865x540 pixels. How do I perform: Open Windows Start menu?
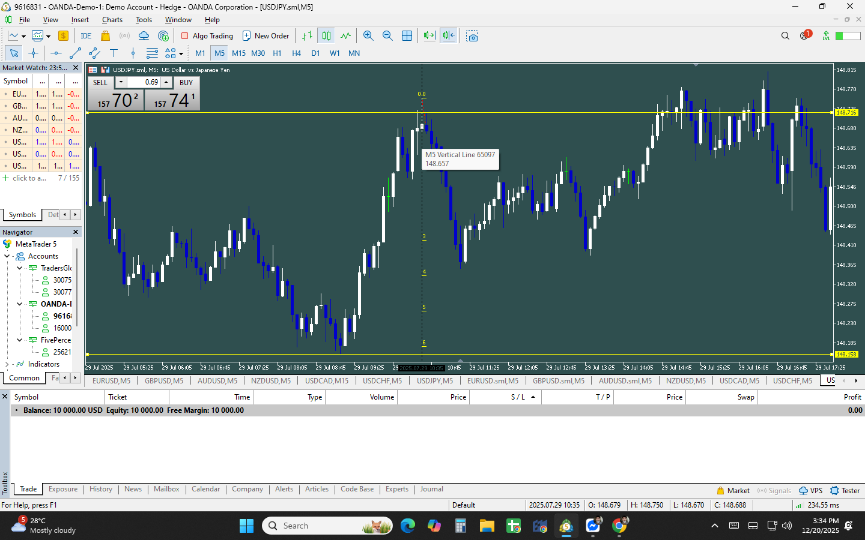[x=246, y=526]
